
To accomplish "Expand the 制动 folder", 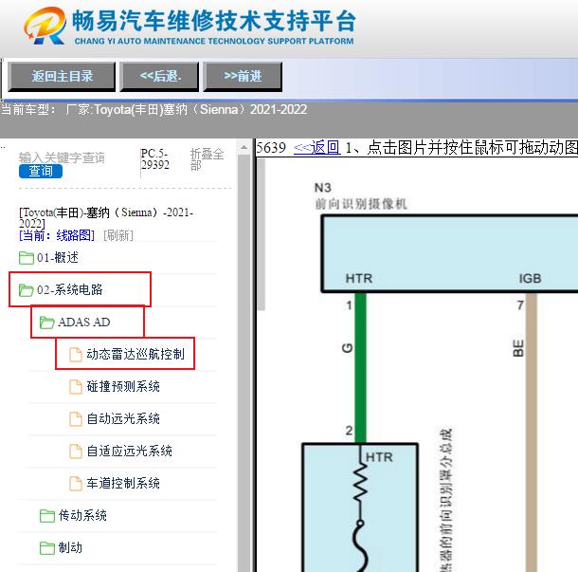I will point(70,547).
